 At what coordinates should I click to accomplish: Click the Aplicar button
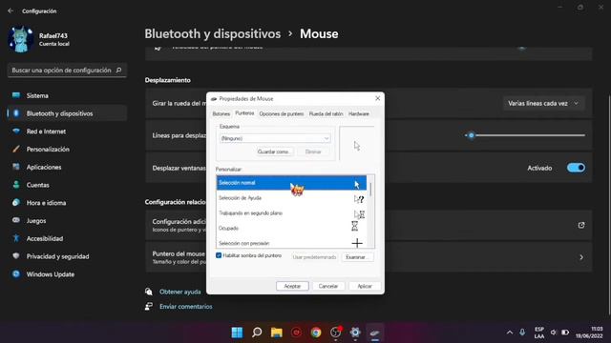click(365, 286)
